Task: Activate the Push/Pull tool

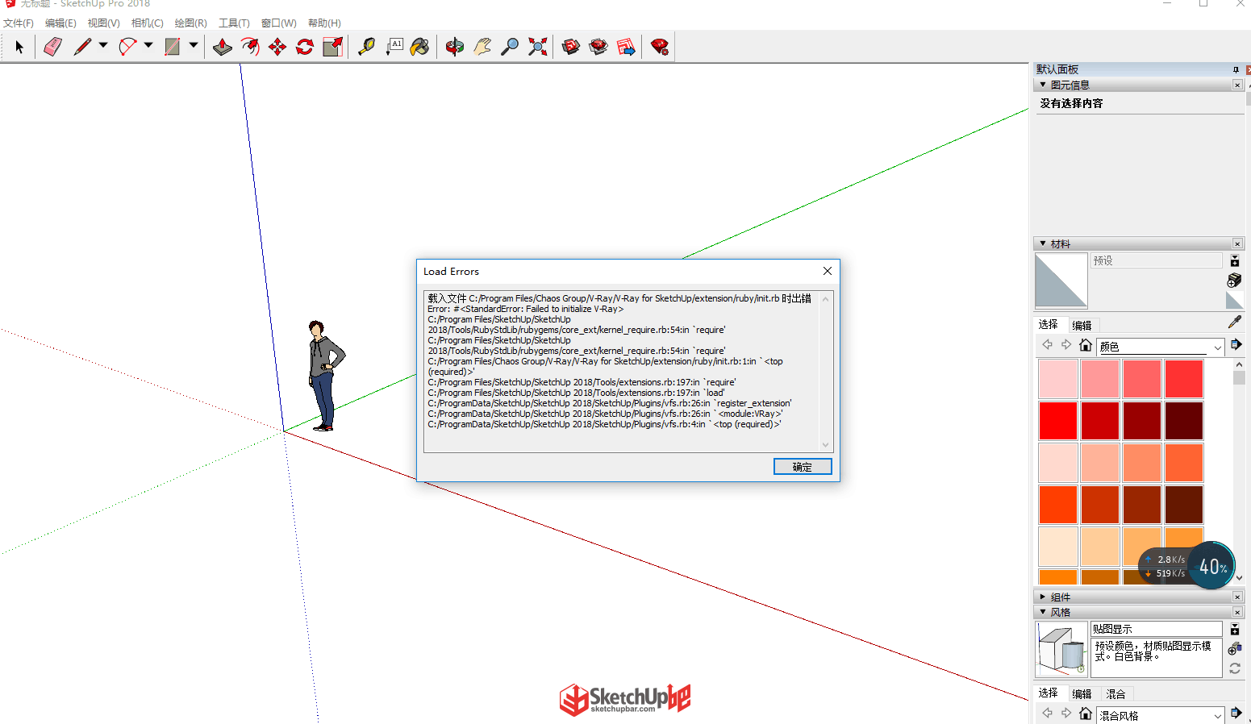Action: point(223,47)
